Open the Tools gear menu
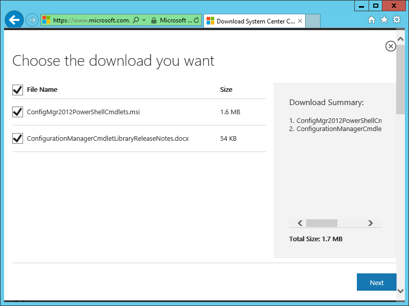409x306 pixels. pos(397,20)
